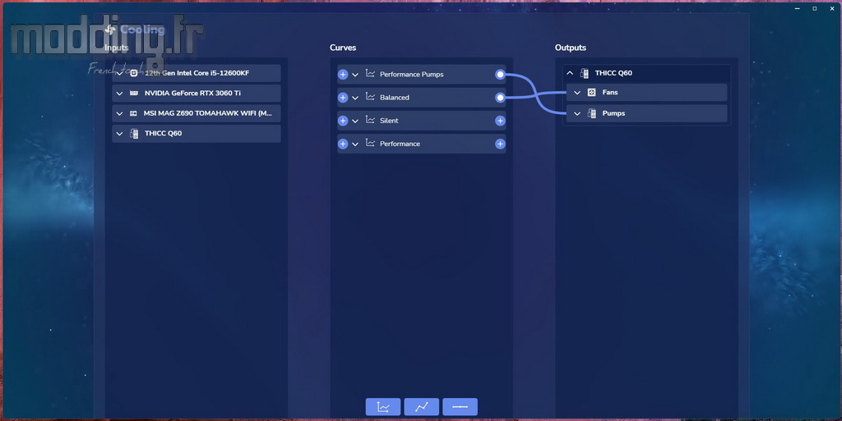842x421 pixels.
Task: Minimize the application window
Action: click(797, 8)
